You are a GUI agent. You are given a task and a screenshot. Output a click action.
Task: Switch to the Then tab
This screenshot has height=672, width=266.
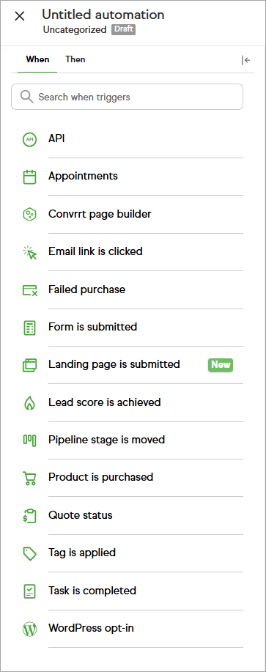[75, 59]
